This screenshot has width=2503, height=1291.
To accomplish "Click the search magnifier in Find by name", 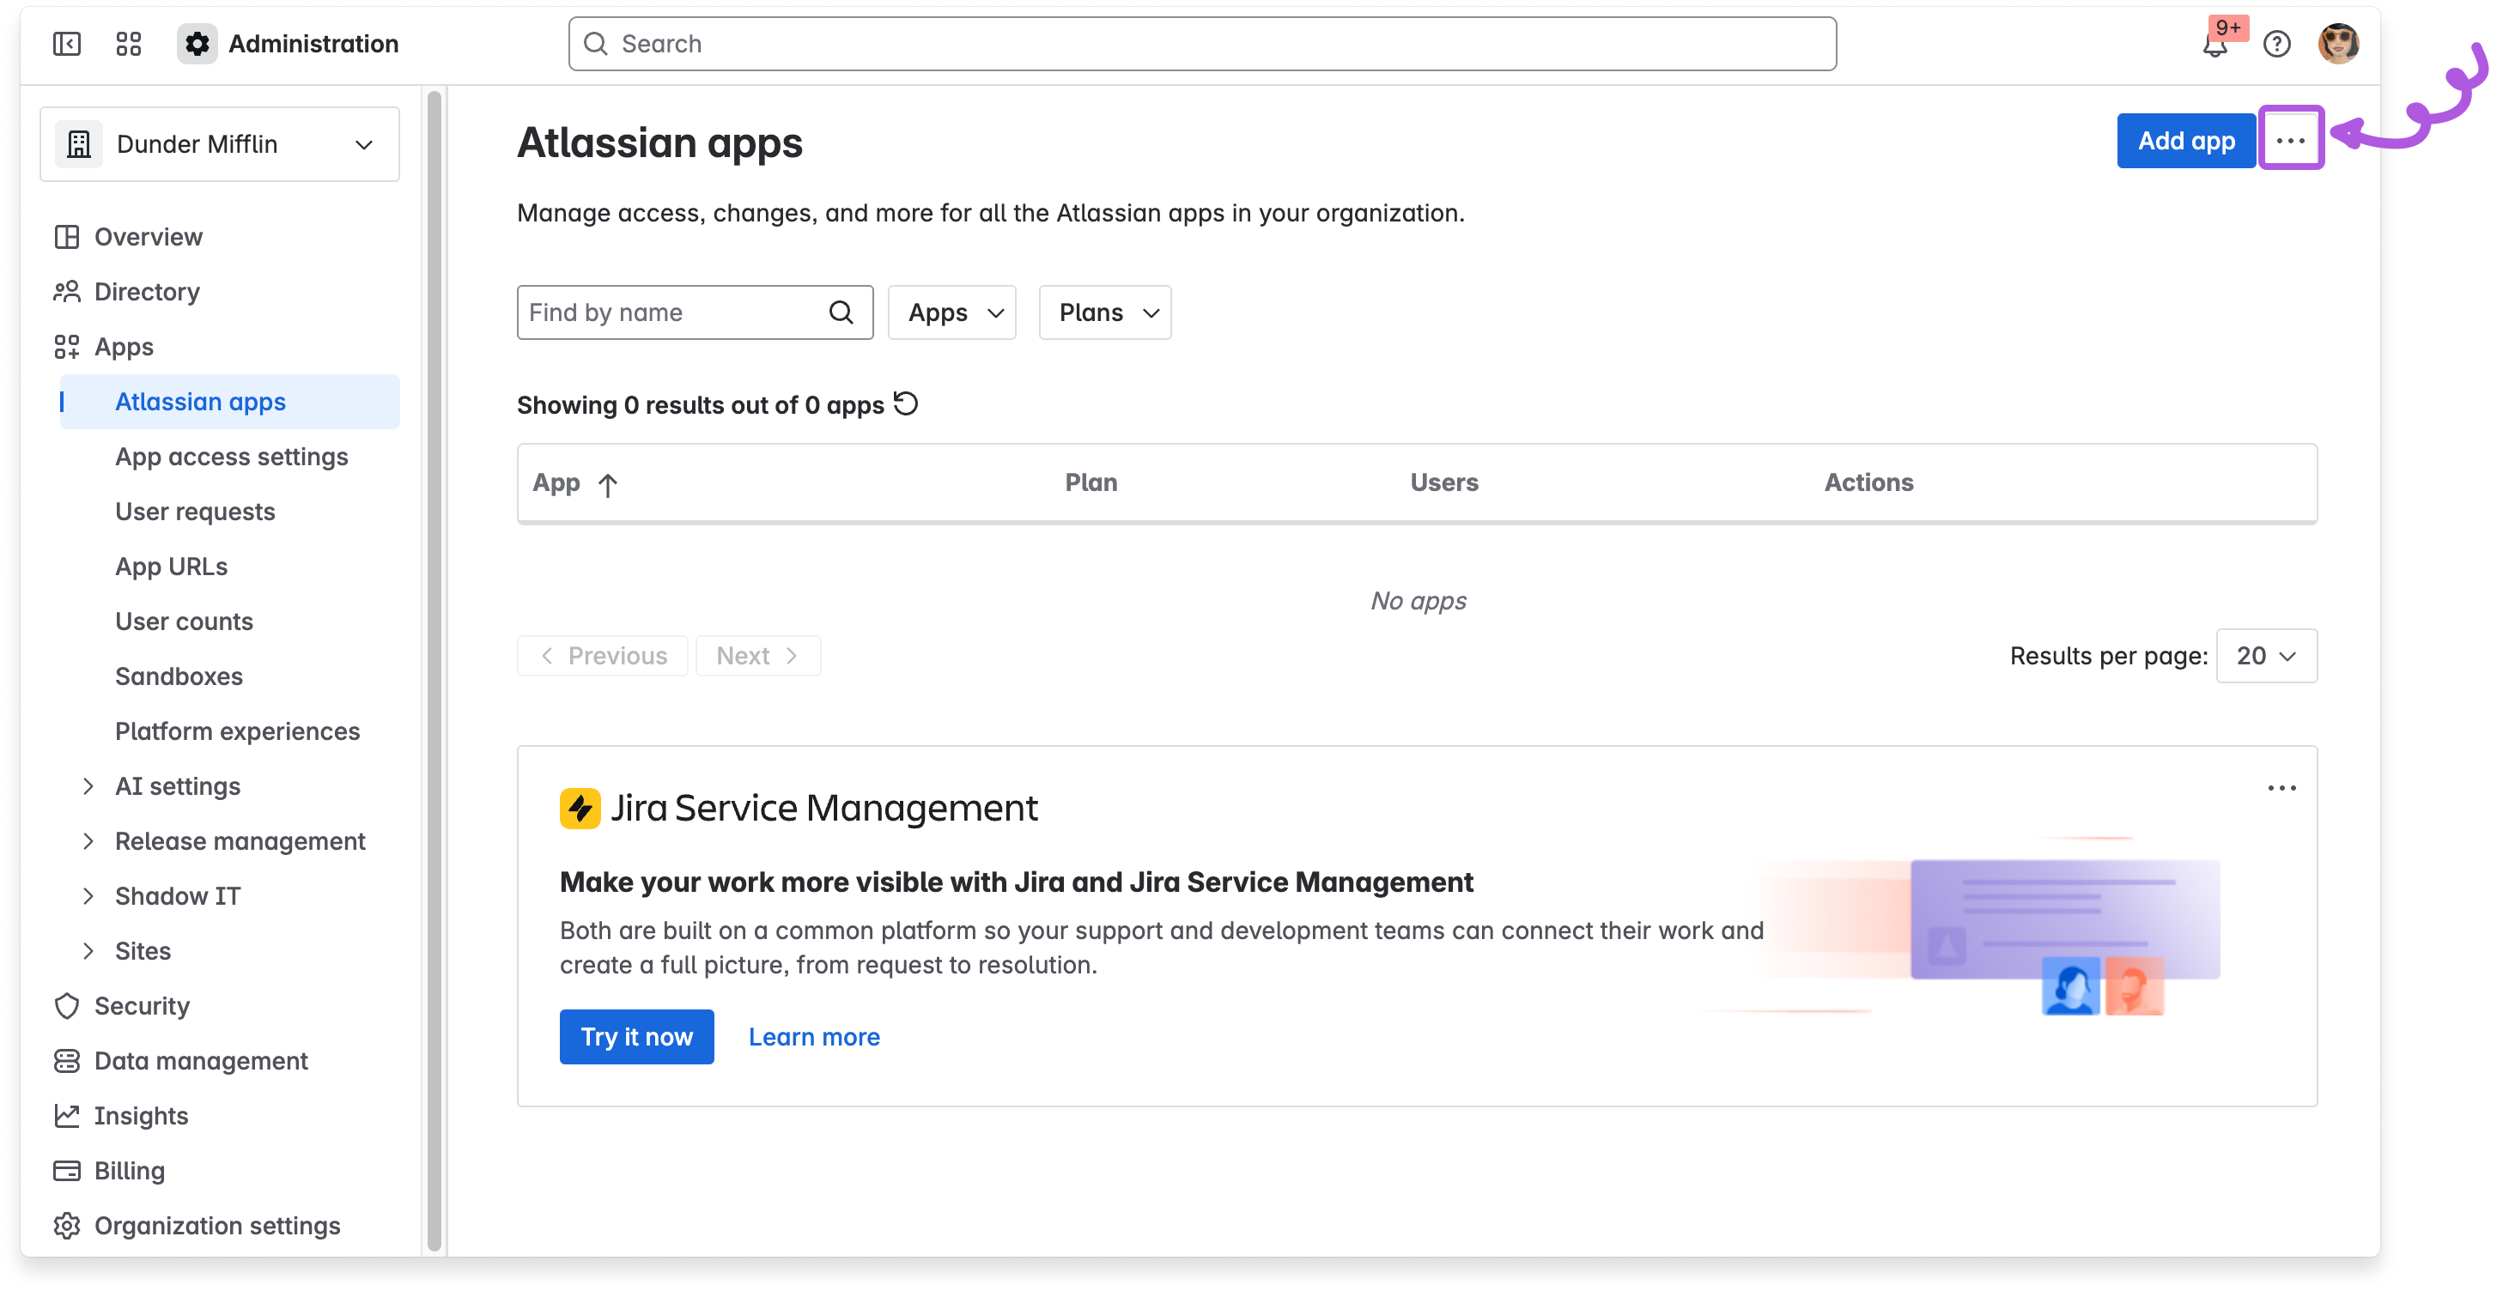I will click(841, 312).
